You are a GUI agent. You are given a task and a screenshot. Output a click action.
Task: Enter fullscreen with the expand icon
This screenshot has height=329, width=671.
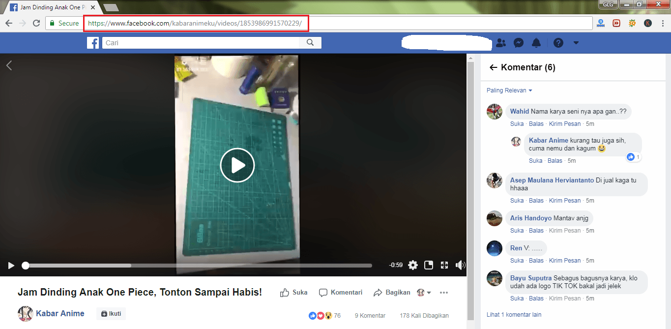tap(444, 265)
